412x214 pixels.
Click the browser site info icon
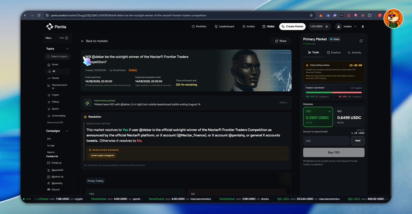47,15
